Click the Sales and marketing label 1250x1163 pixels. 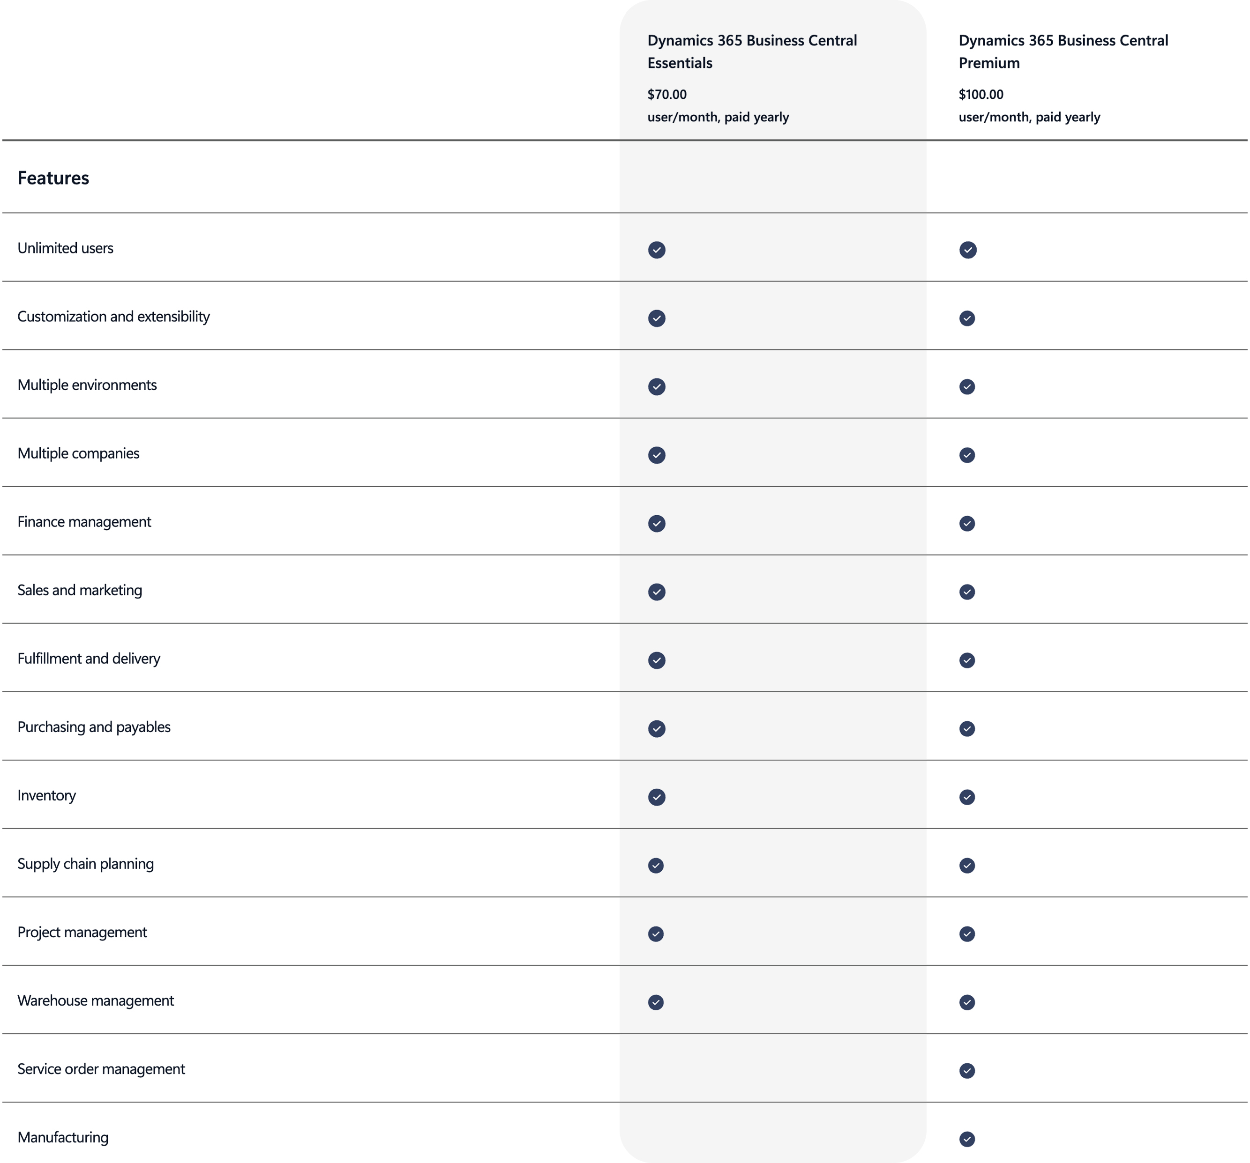pos(80,591)
